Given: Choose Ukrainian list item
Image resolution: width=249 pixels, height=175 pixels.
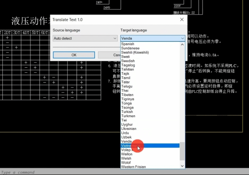Looking at the screenshot, I should pyautogui.click(x=150, y=129).
